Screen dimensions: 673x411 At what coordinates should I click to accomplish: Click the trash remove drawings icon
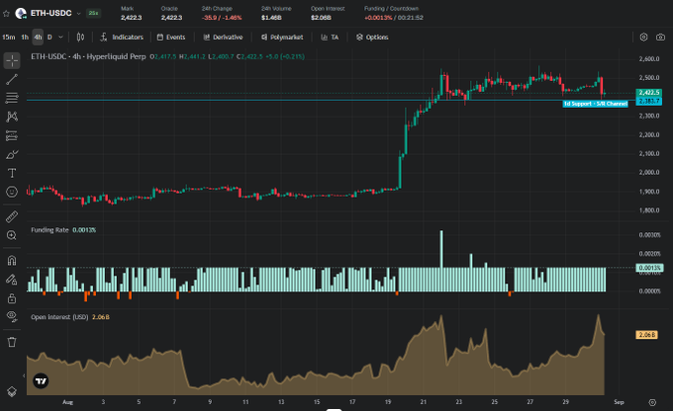pos(12,342)
